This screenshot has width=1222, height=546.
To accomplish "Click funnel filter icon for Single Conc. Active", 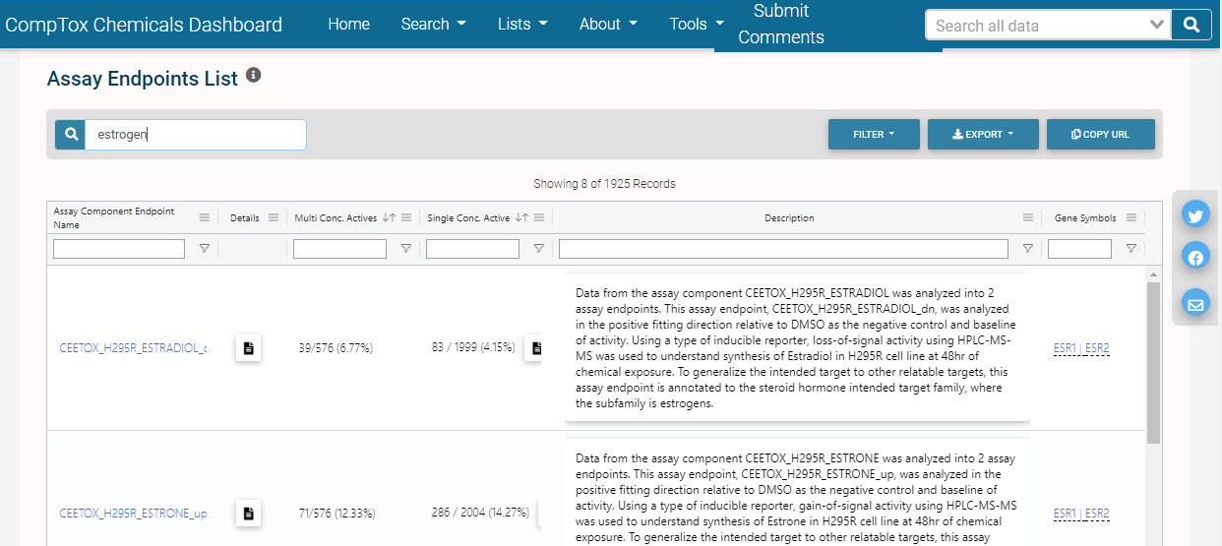I will point(539,249).
